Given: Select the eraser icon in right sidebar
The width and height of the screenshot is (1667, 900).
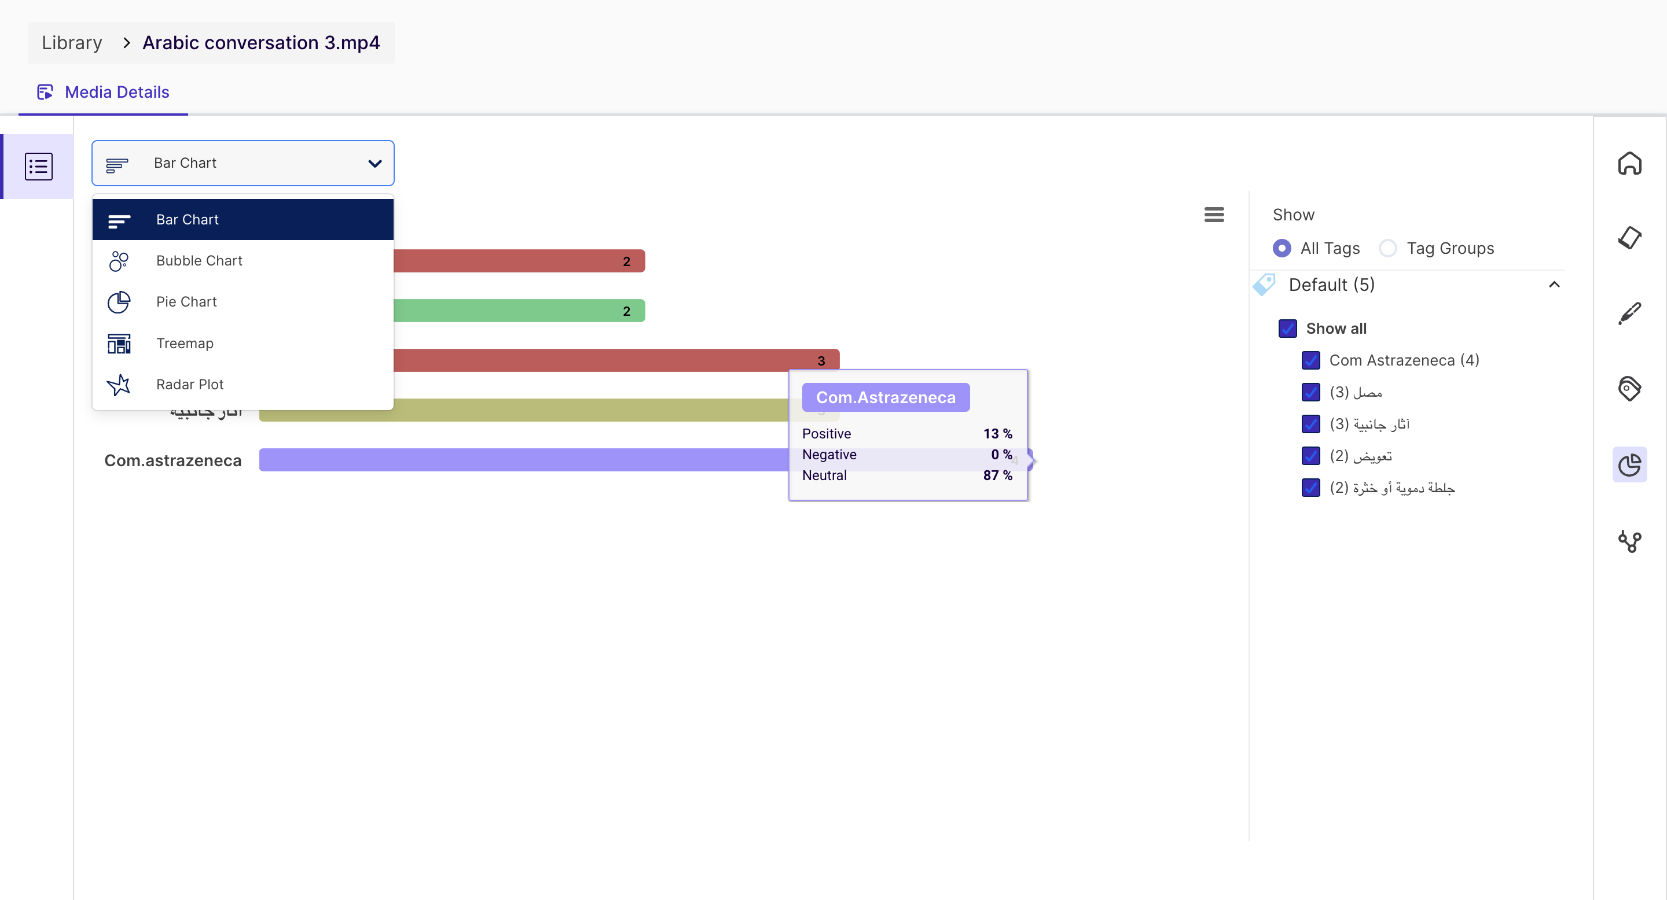Looking at the screenshot, I should 1629,238.
